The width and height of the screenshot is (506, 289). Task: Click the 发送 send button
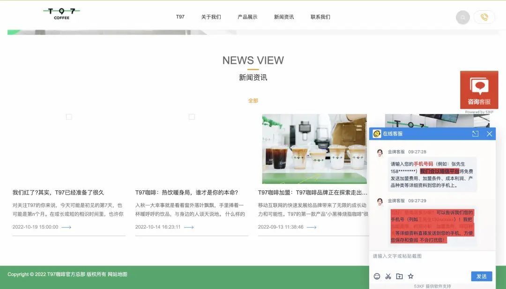coord(482,276)
